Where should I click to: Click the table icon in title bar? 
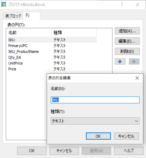[4, 5]
